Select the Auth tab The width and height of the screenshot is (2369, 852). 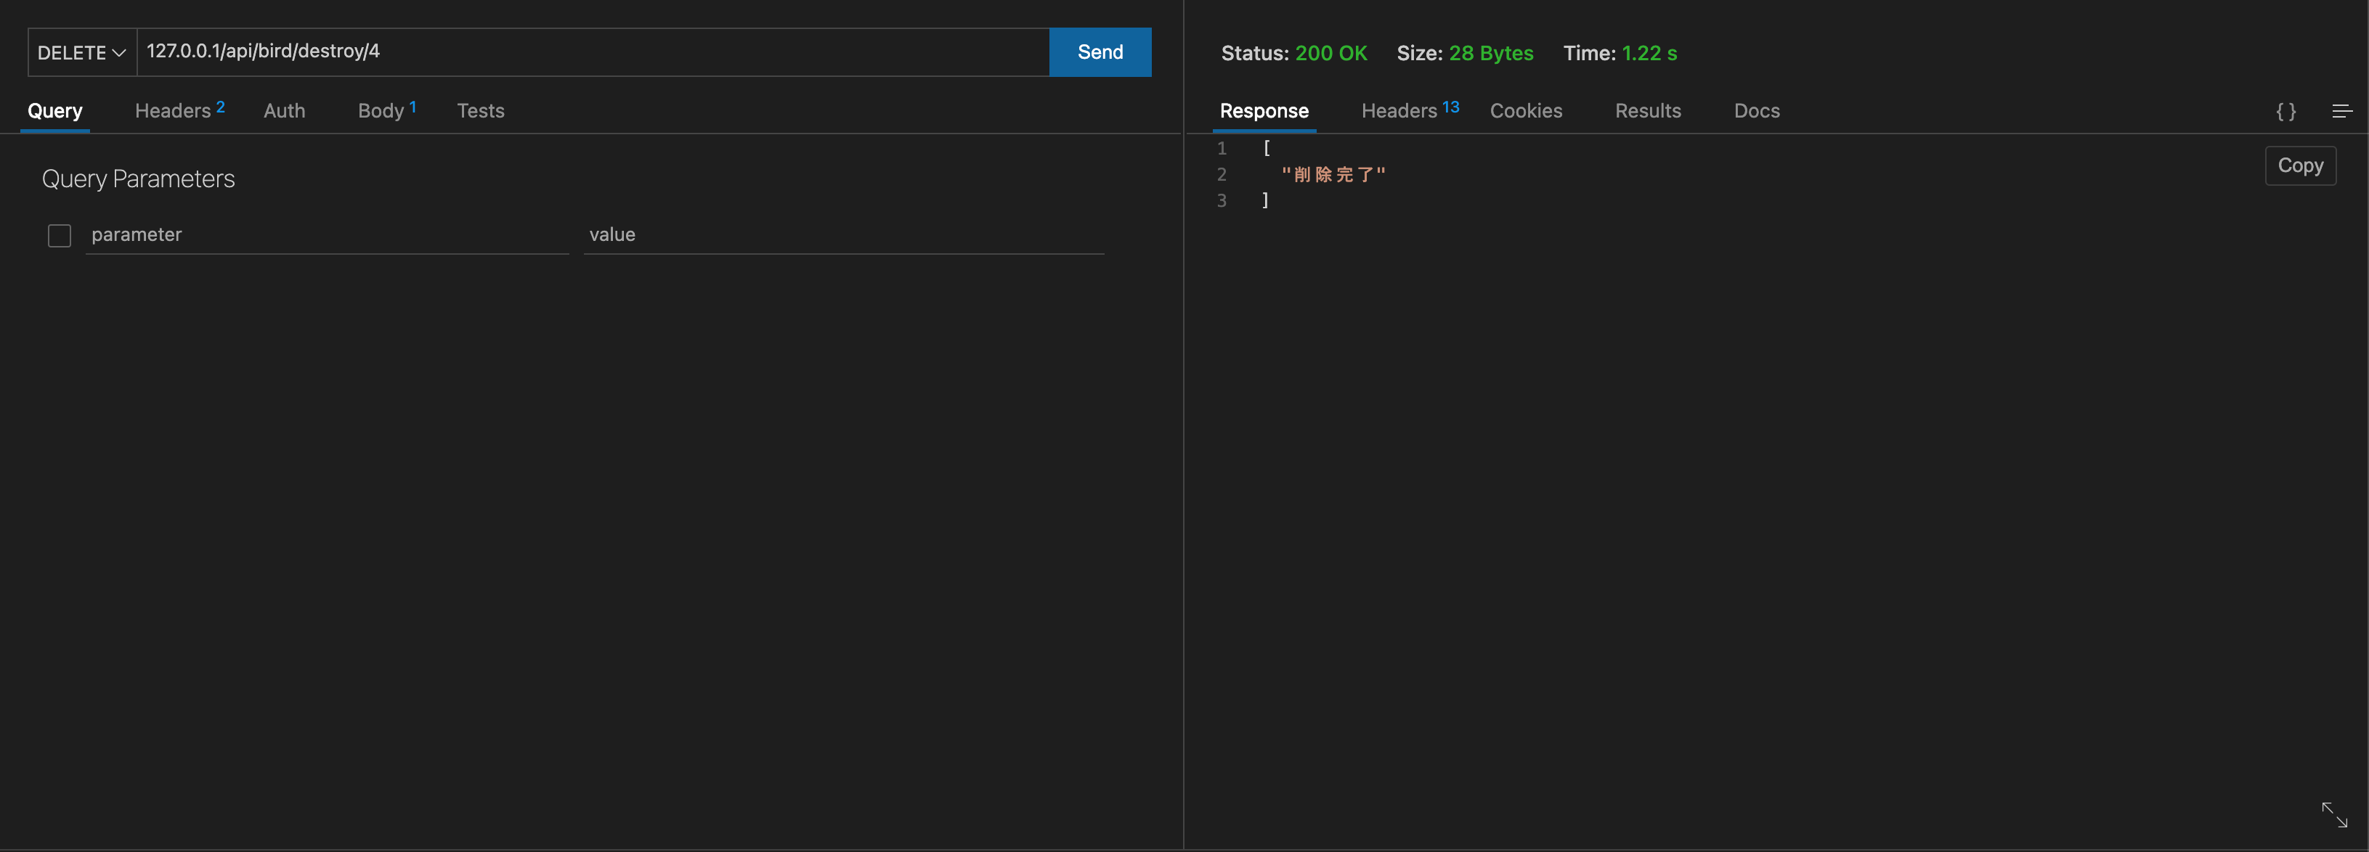pyautogui.click(x=284, y=110)
